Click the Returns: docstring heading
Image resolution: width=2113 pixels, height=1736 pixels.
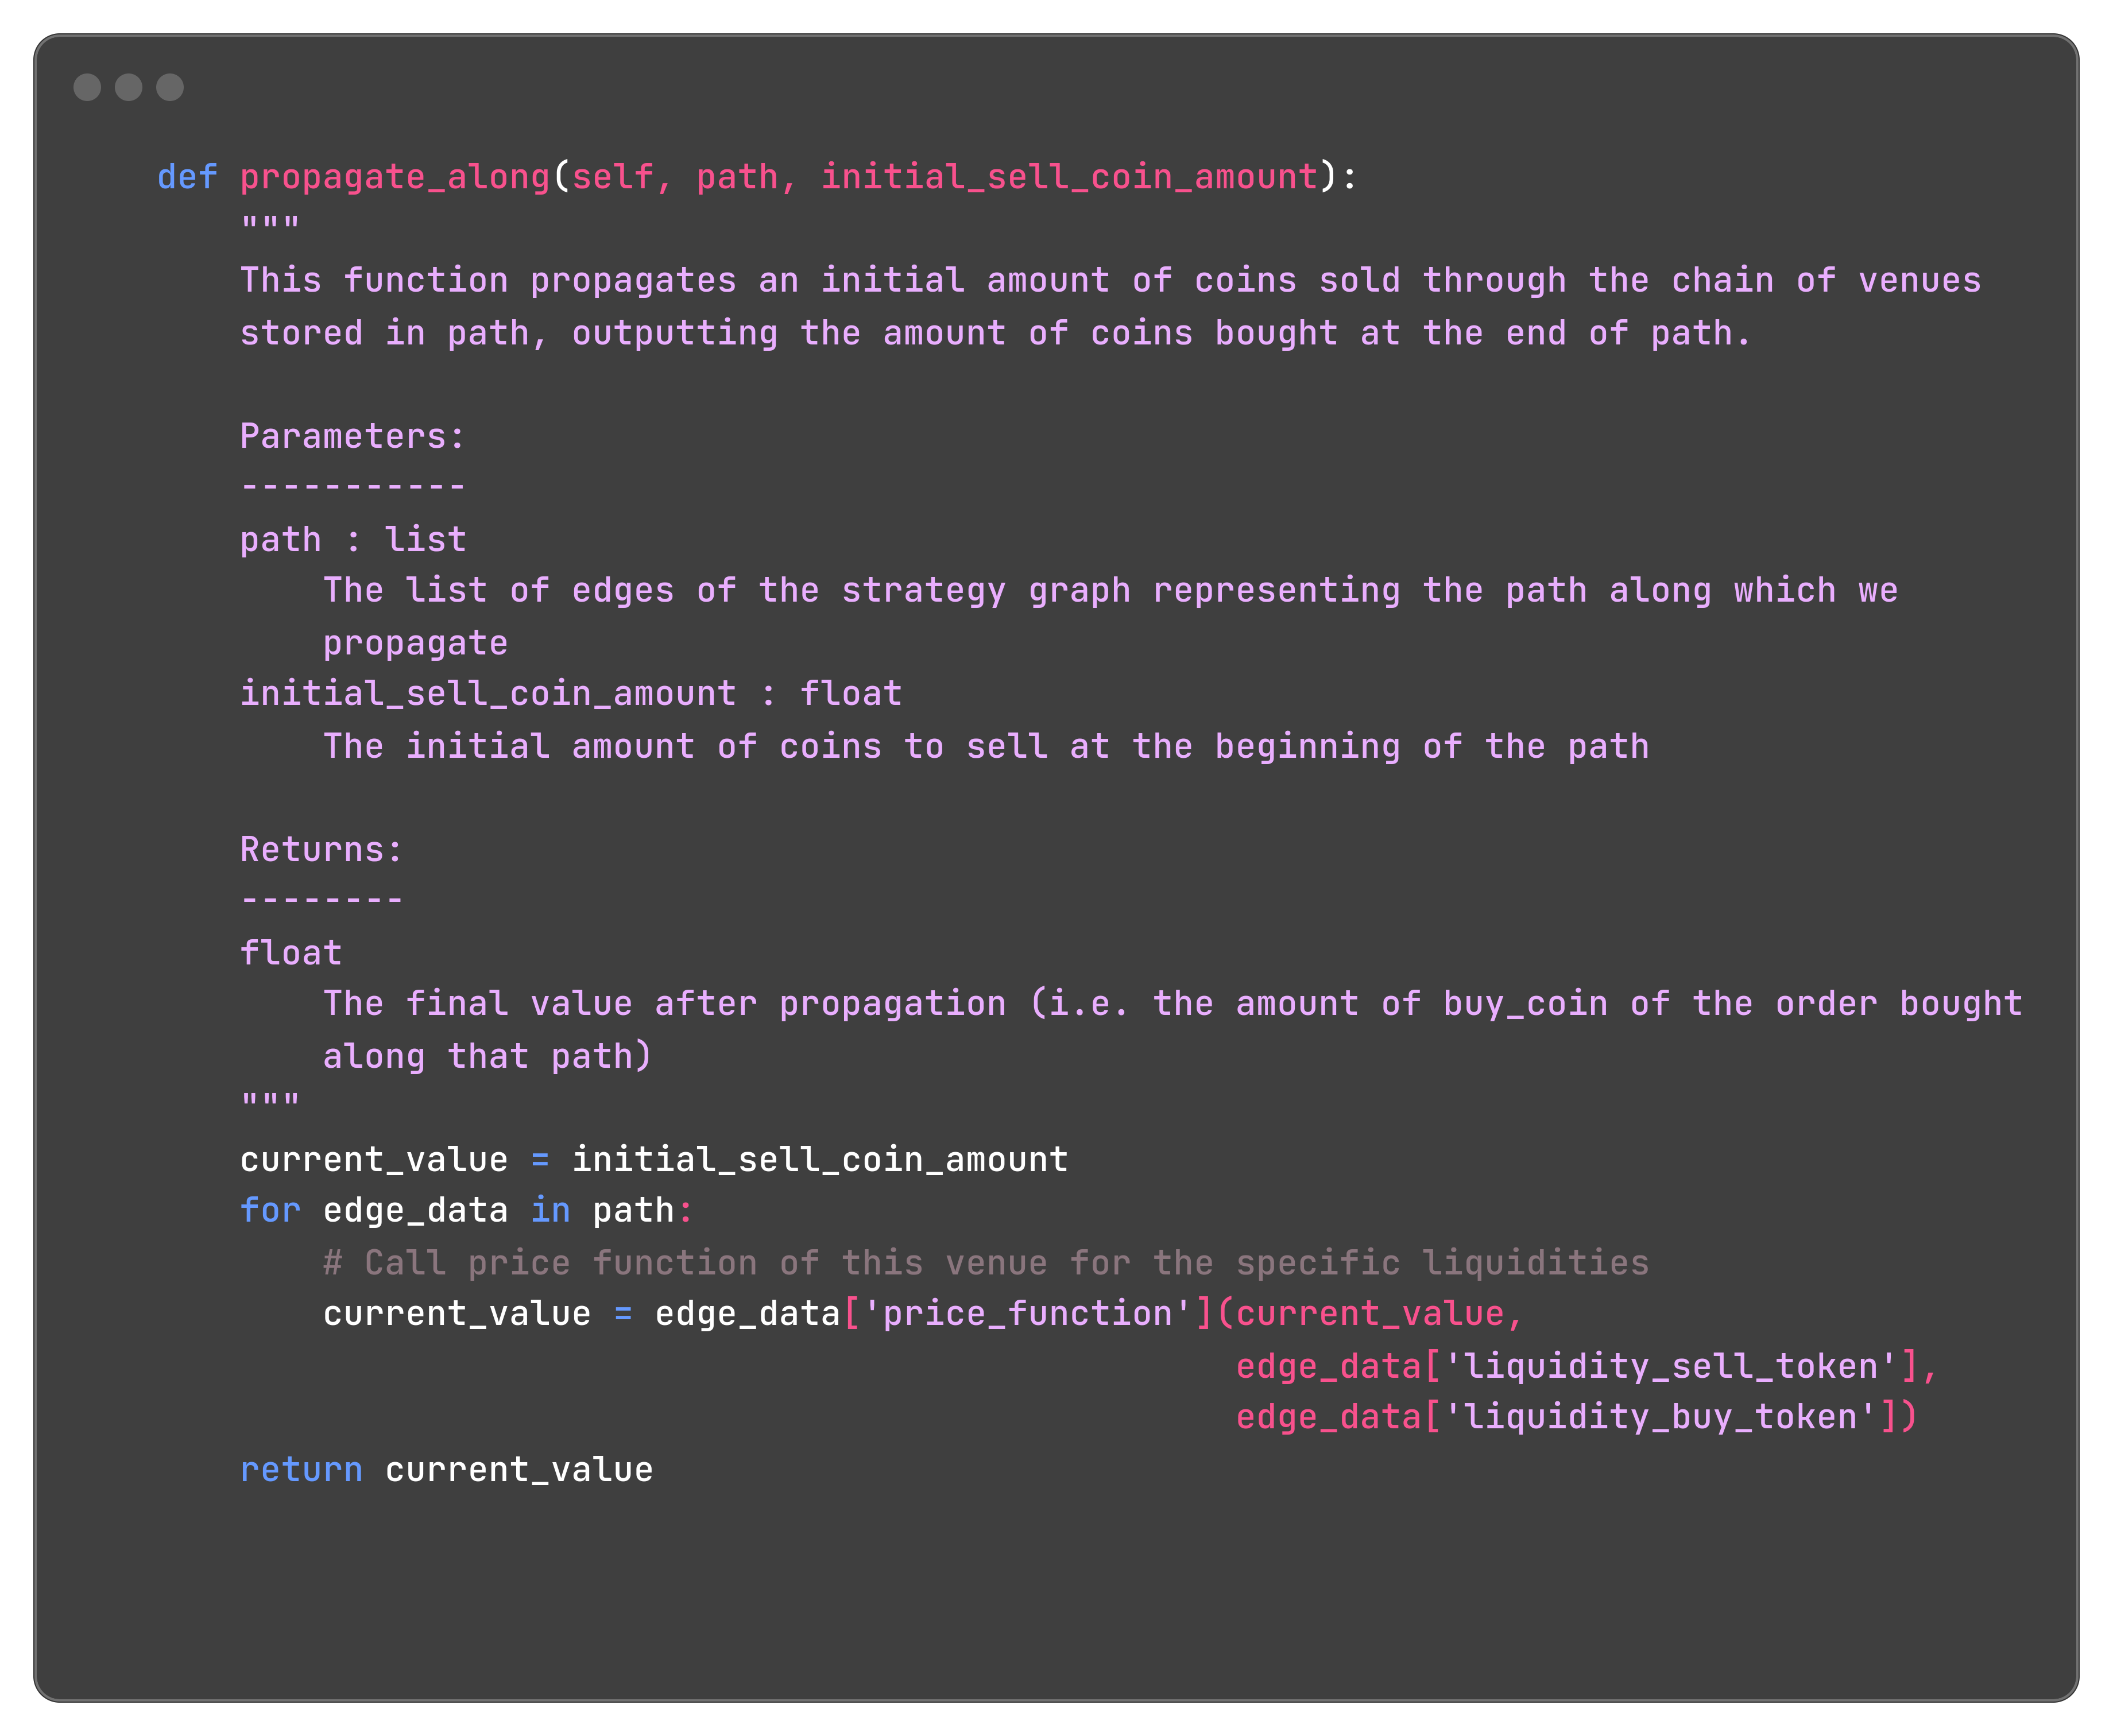coord(321,849)
